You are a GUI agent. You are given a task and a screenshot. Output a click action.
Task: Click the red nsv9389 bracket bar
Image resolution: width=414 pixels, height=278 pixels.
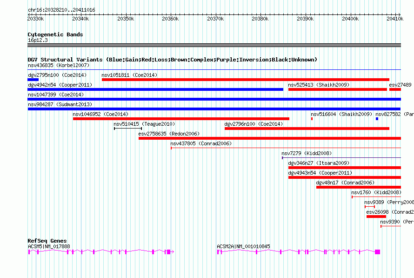click(x=370, y=207)
